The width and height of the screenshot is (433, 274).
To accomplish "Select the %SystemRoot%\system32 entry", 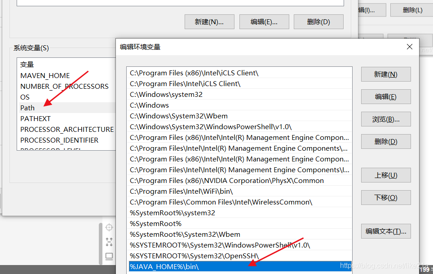I will click(x=239, y=213).
